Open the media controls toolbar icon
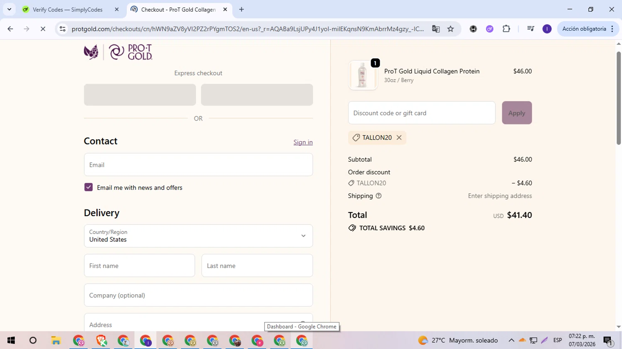The height and width of the screenshot is (349, 622). click(x=530, y=29)
